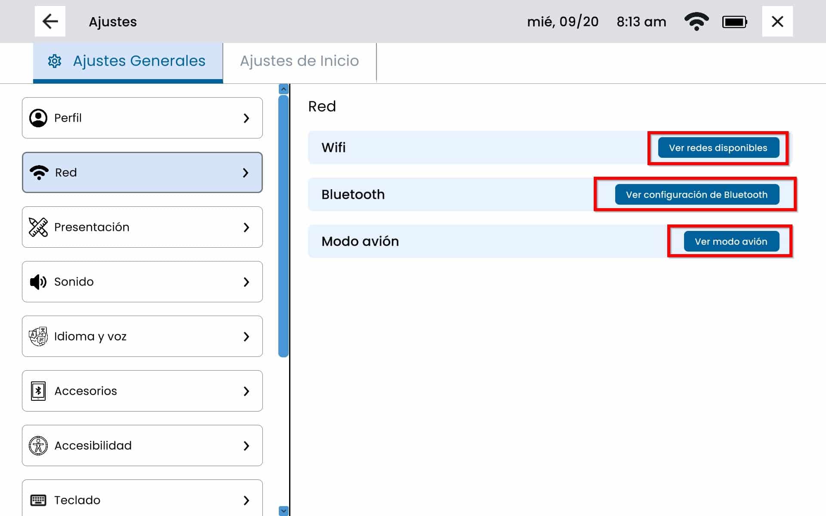The height and width of the screenshot is (516, 826).
Task: Open the Idioma y voz chevron
Action: click(x=246, y=336)
